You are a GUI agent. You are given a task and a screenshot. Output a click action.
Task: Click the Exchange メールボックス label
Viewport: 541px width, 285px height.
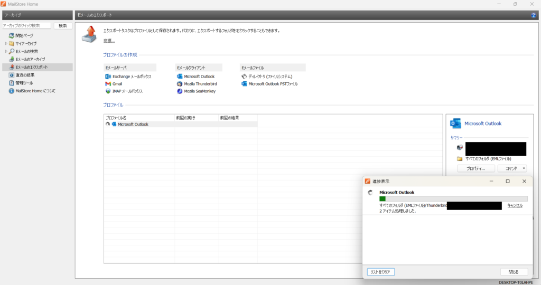coord(132,77)
